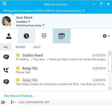The image size is (112, 105).
Task: Click the 2/20/2016 date on the Phone Call row
Action: tap(99, 68)
